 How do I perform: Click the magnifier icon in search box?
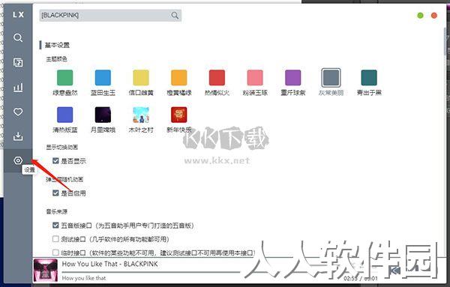coord(175,15)
